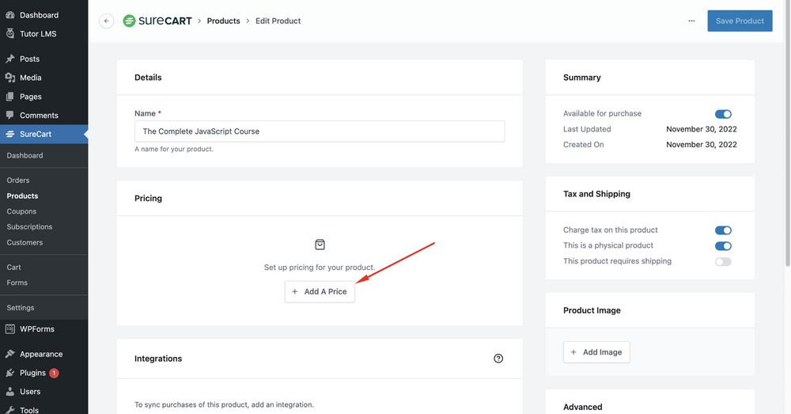Click the back arrow circle icon
The image size is (791, 414).
click(x=106, y=21)
